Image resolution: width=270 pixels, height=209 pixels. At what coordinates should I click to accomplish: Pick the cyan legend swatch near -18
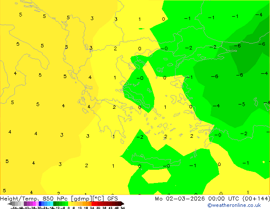(x=52, y=204)
